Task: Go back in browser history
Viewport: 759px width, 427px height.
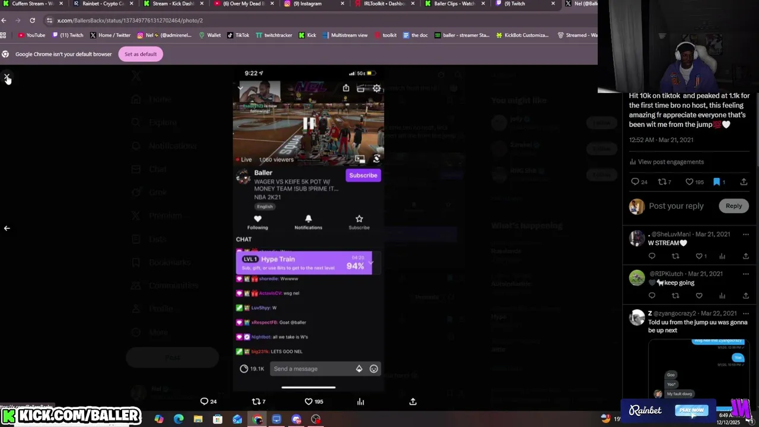Action: (4, 20)
